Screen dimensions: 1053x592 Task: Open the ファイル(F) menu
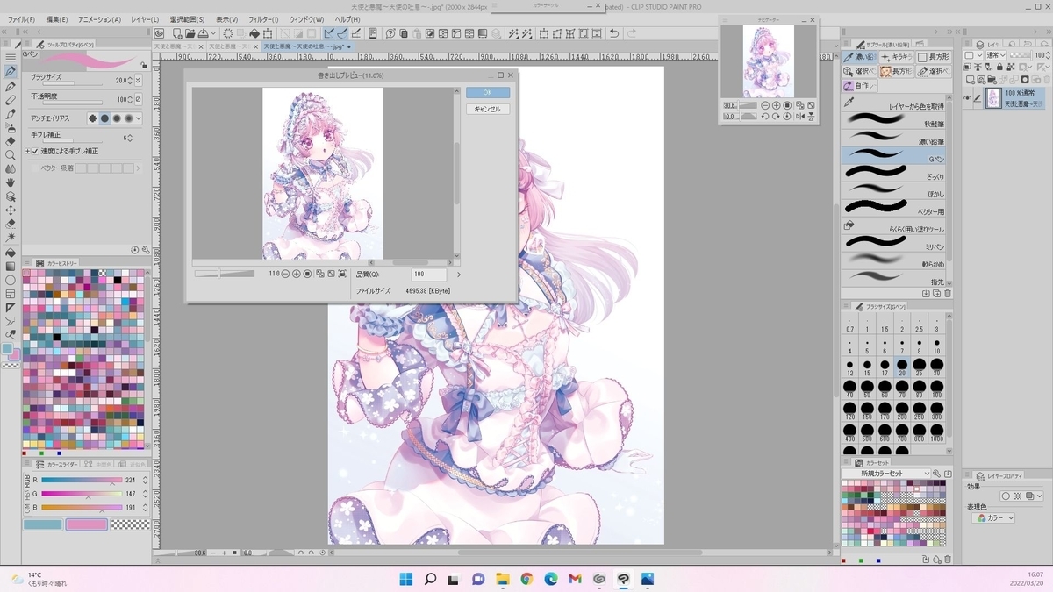point(21,19)
